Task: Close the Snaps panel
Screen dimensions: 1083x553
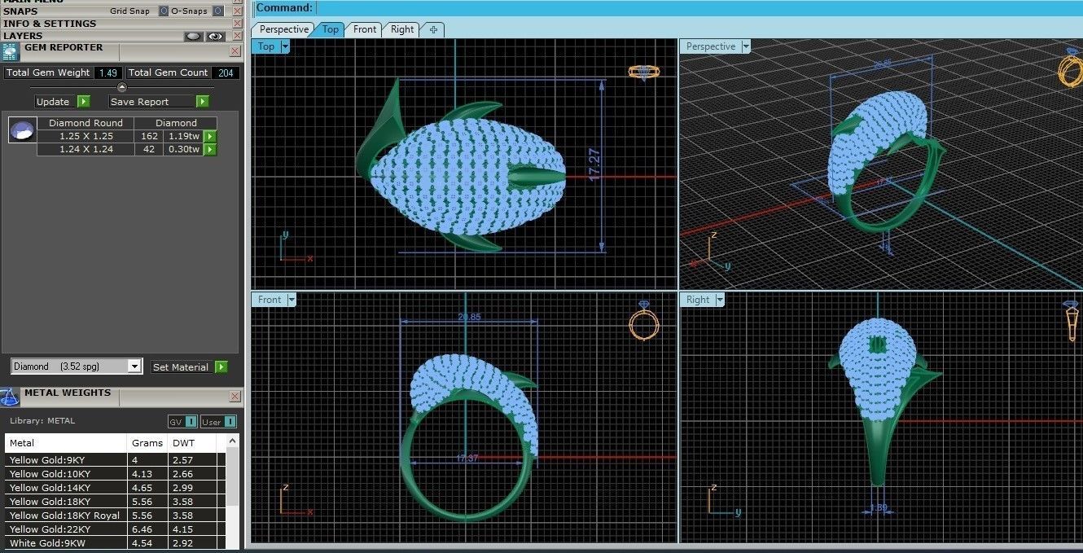Action: [237, 11]
